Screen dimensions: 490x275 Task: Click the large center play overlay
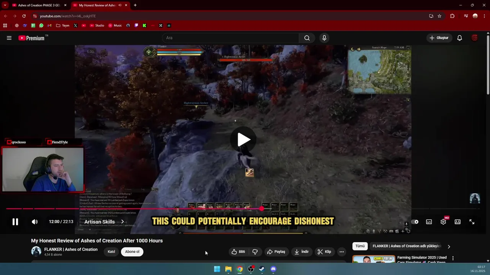pyautogui.click(x=243, y=139)
